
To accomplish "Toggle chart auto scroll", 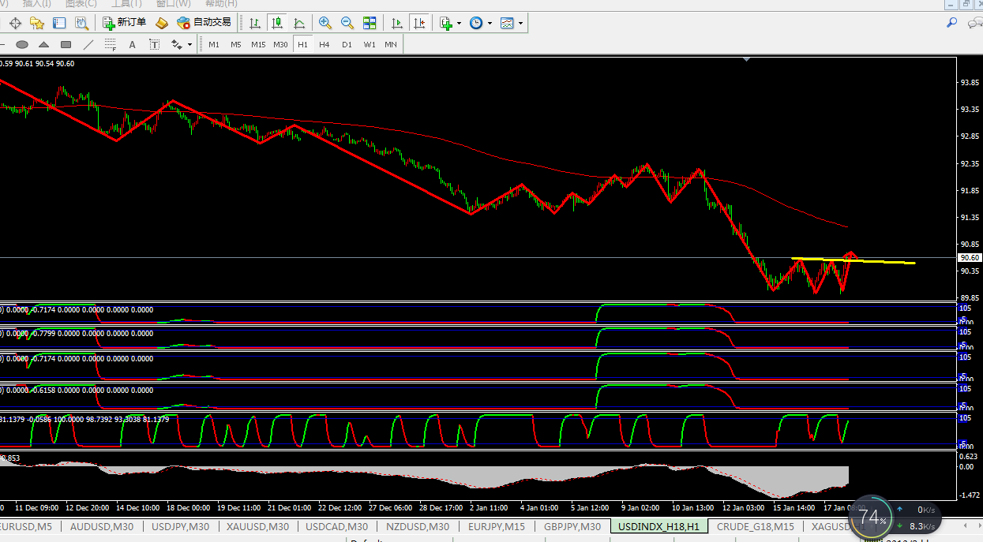I will pos(397,23).
